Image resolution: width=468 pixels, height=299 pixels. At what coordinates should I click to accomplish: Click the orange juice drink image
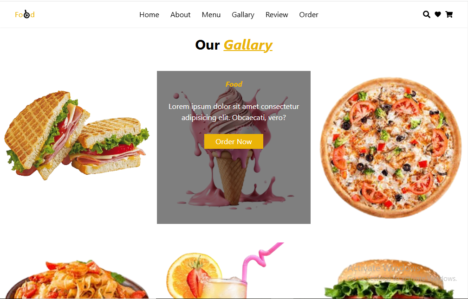pos(225,271)
